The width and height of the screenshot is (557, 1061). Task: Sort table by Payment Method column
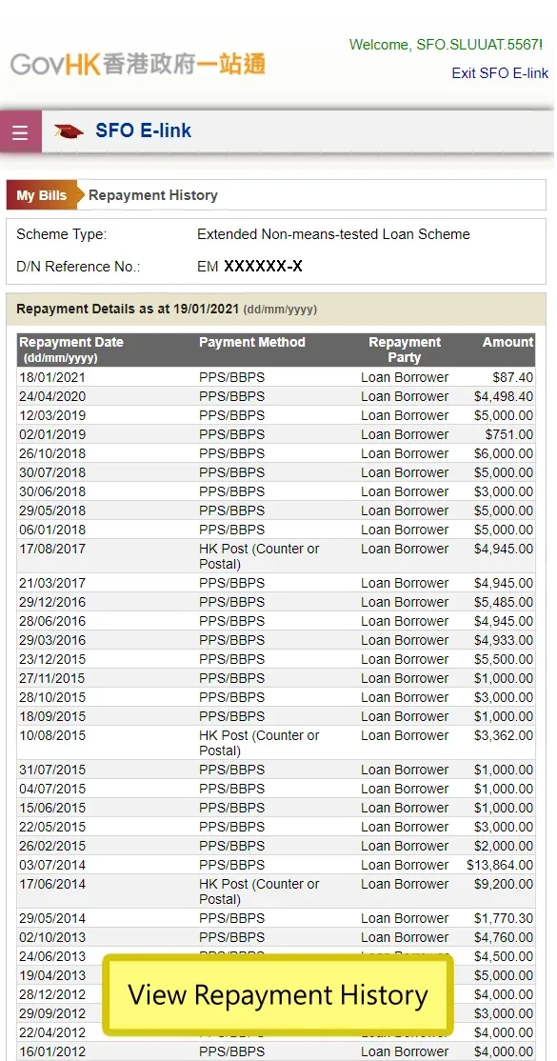point(251,342)
